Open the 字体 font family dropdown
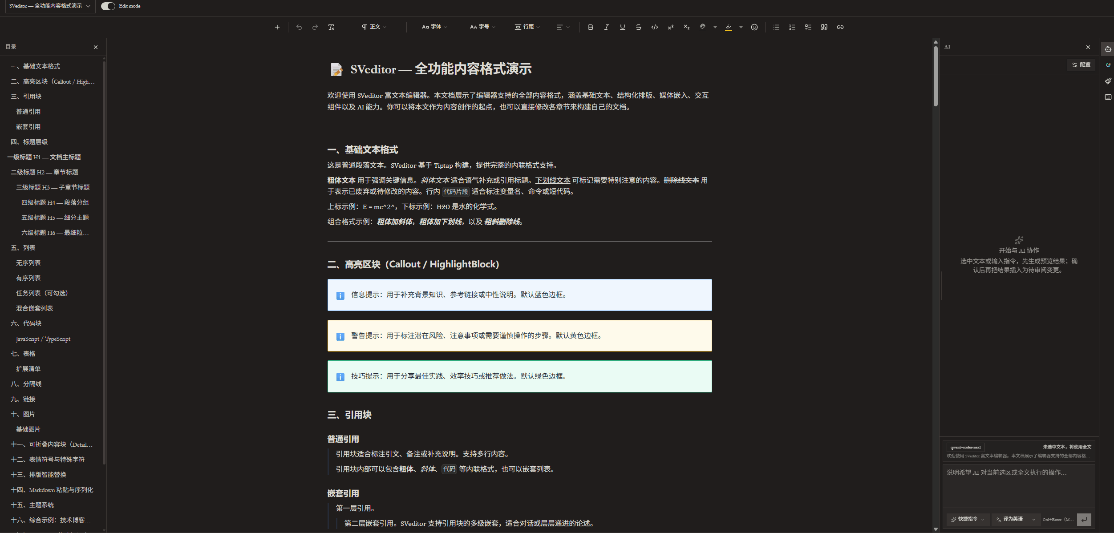 (434, 27)
